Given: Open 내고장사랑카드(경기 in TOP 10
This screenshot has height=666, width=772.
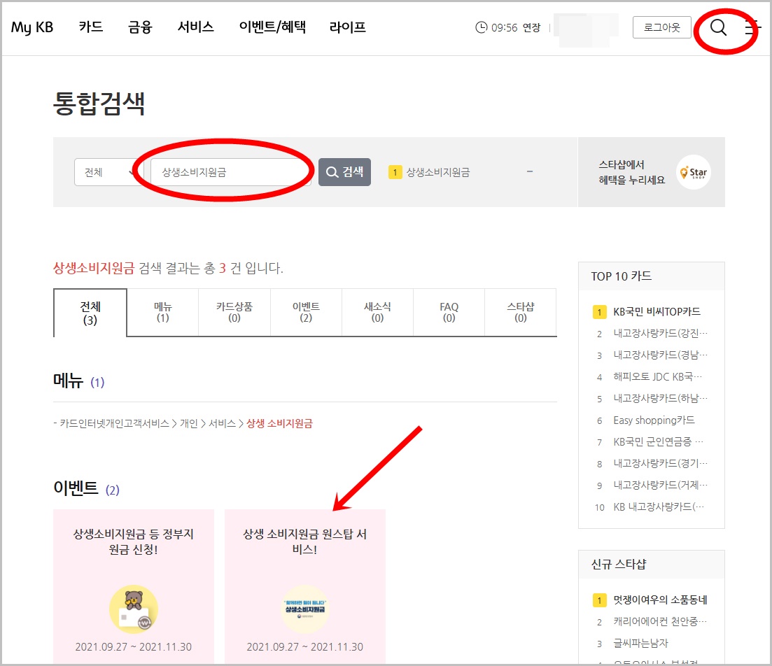Looking at the screenshot, I should click(660, 463).
